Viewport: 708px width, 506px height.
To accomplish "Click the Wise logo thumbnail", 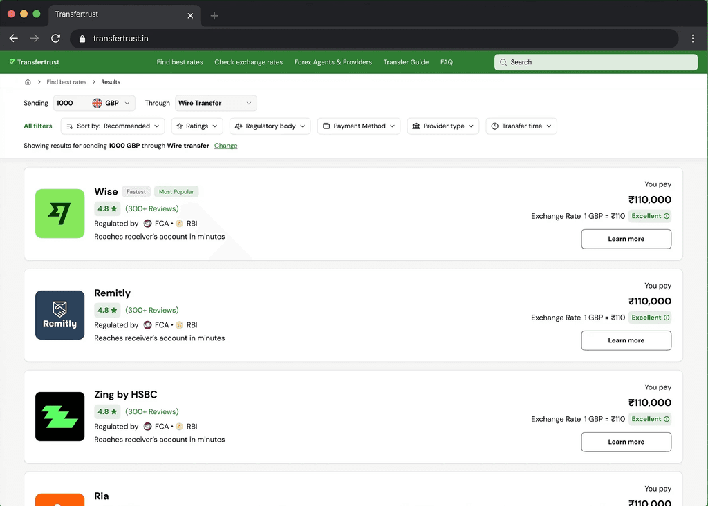I will point(60,214).
